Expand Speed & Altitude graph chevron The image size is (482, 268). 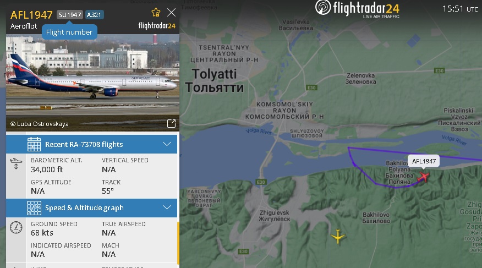pos(167,207)
